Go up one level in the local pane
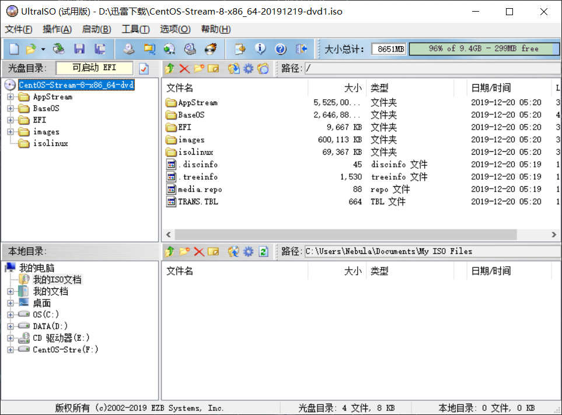 [x=170, y=252]
